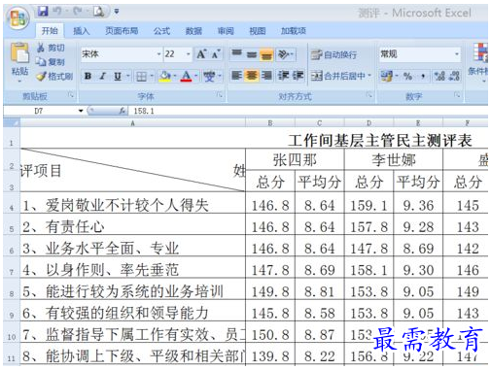
Task: Click the select-all corner of the sheet
Action: click(12, 122)
